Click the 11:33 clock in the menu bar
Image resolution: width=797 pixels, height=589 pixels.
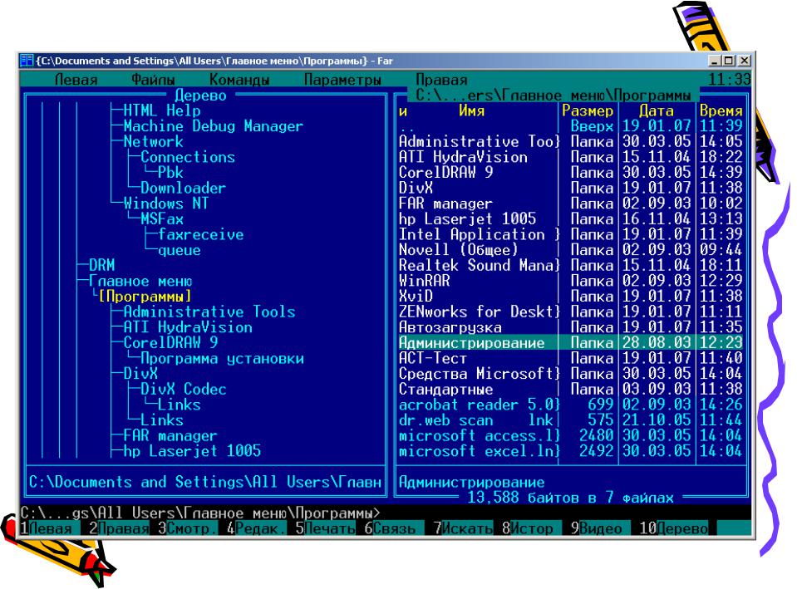[730, 80]
